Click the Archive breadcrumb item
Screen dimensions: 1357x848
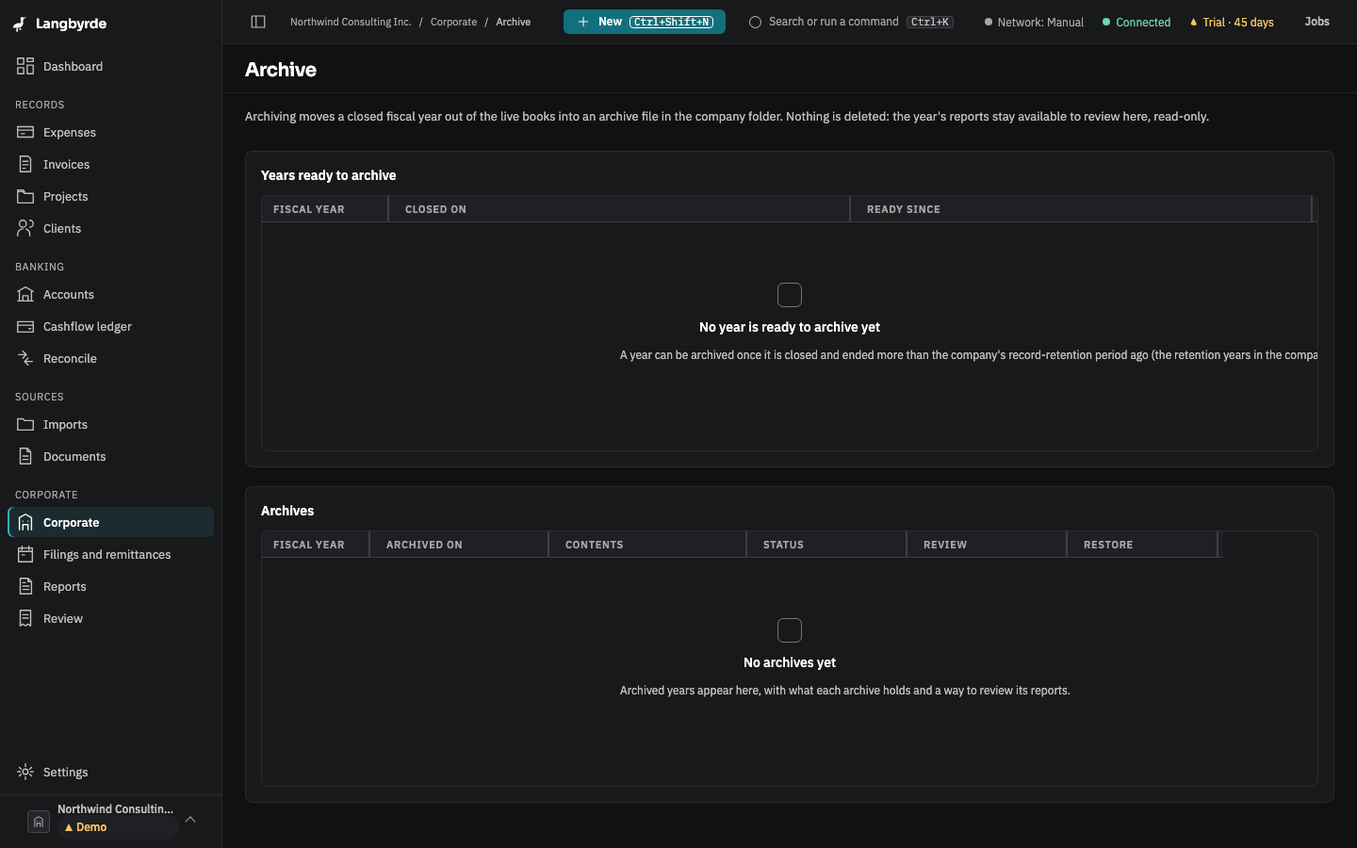point(514,22)
